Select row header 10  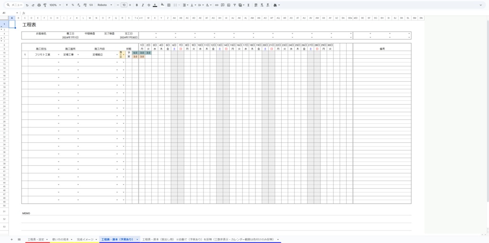[x=4, y=53]
